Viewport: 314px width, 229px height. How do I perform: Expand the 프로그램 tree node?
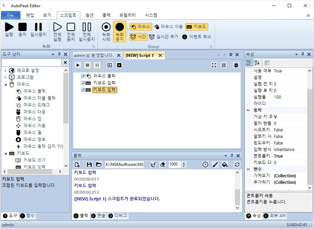[6, 77]
